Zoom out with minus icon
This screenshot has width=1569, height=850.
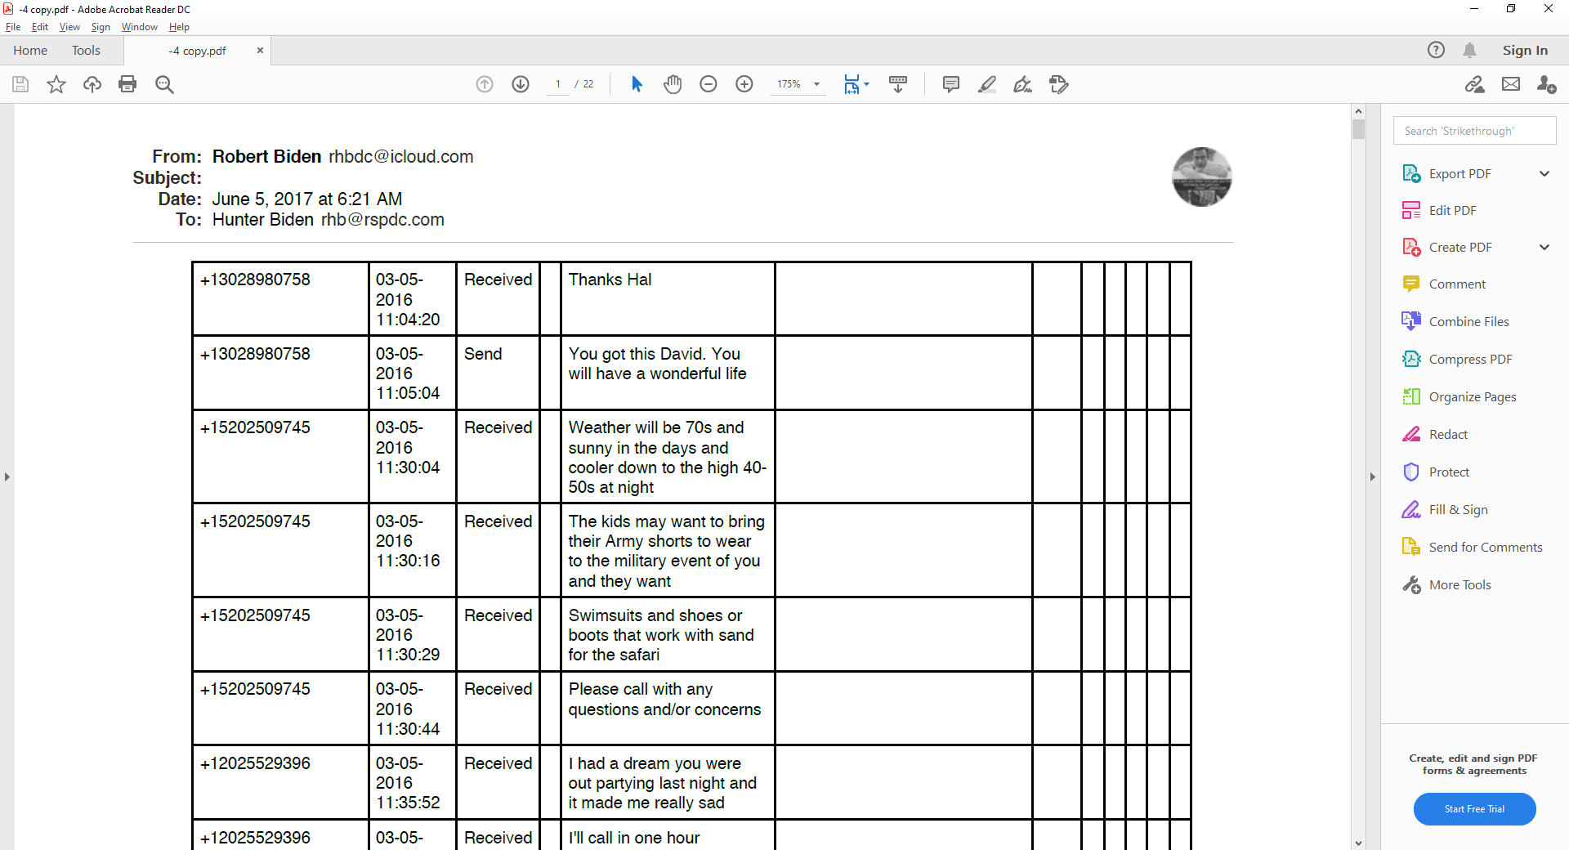click(x=709, y=84)
